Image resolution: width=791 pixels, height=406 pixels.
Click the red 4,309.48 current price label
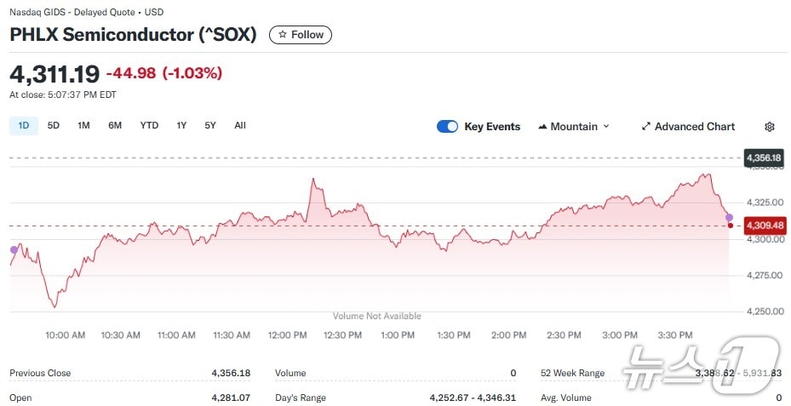point(763,226)
